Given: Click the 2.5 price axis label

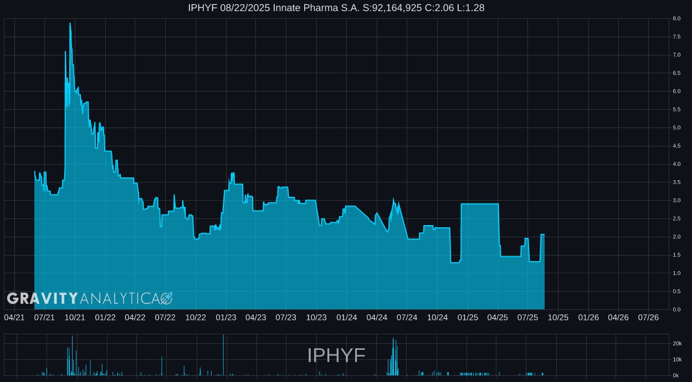Looking at the screenshot, I should pyautogui.click(x=676, y=218).
